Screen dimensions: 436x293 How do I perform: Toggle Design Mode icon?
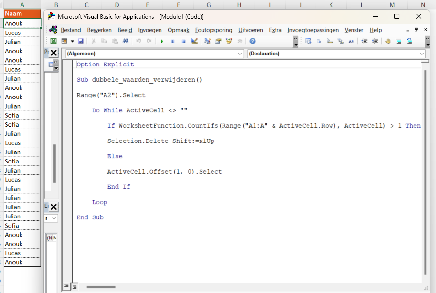[x=194, y=41]
